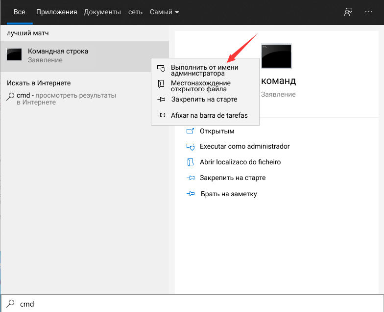
Task: Select Выполнить от имени администратора menu entry
Action: pos(205,70)
